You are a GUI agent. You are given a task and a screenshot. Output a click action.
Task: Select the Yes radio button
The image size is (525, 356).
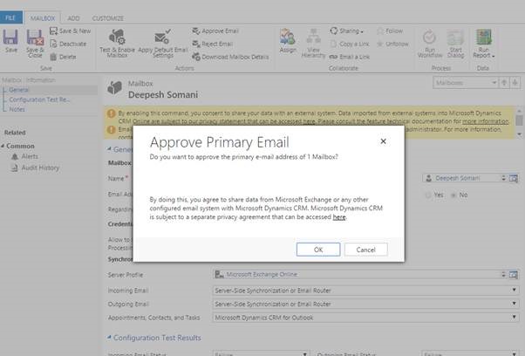point(426,195)
